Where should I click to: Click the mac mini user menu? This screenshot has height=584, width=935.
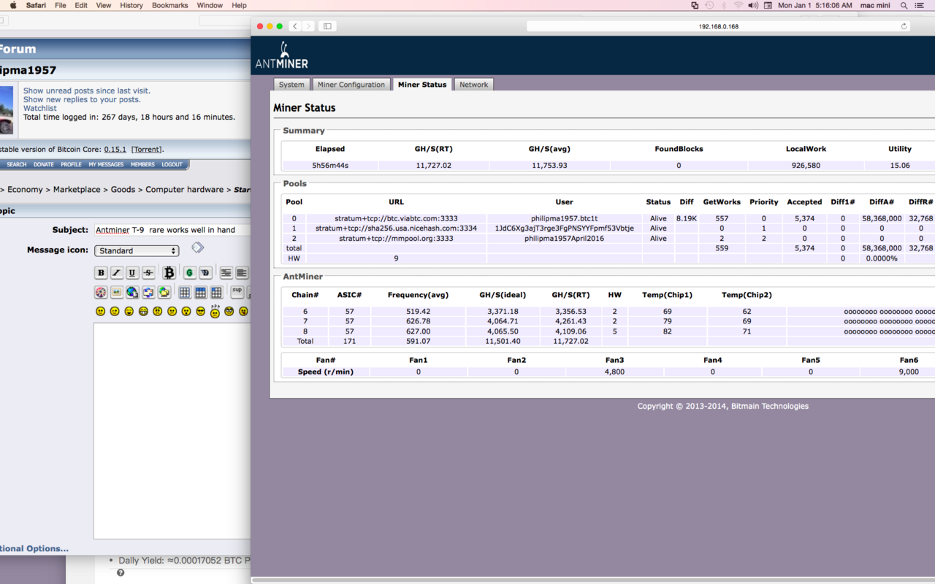pos(874,5)
